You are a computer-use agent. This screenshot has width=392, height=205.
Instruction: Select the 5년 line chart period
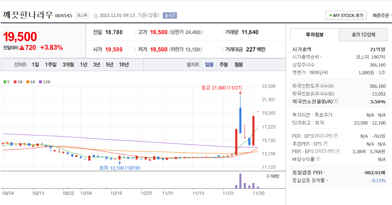(109, 65)
